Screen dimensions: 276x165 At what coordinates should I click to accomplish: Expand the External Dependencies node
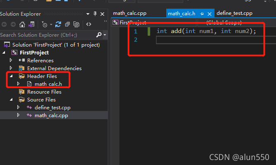(11, 68)
